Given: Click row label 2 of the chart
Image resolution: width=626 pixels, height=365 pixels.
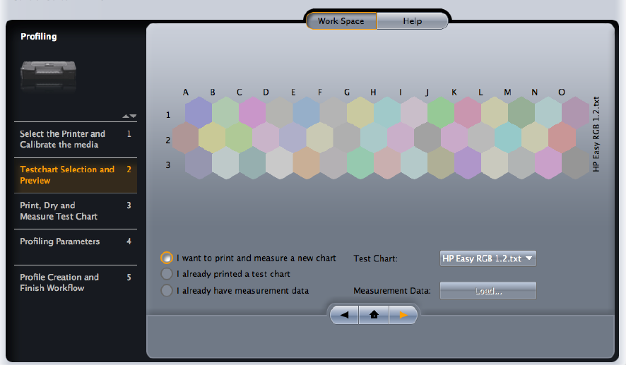Looking at the screenshot, I should click(x=168, y=140).
